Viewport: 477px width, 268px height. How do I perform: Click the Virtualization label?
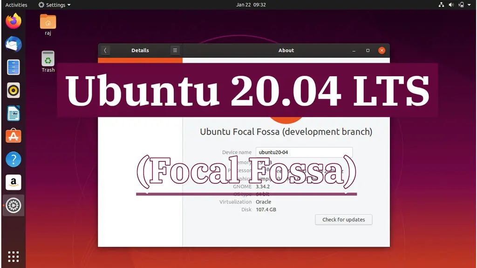coord(235,202)
